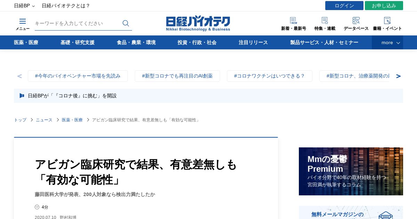This screenshot has height=219, width=417.
Task: Click author name 野村和博
Action: pyautogui.click(x=68, y=217)
